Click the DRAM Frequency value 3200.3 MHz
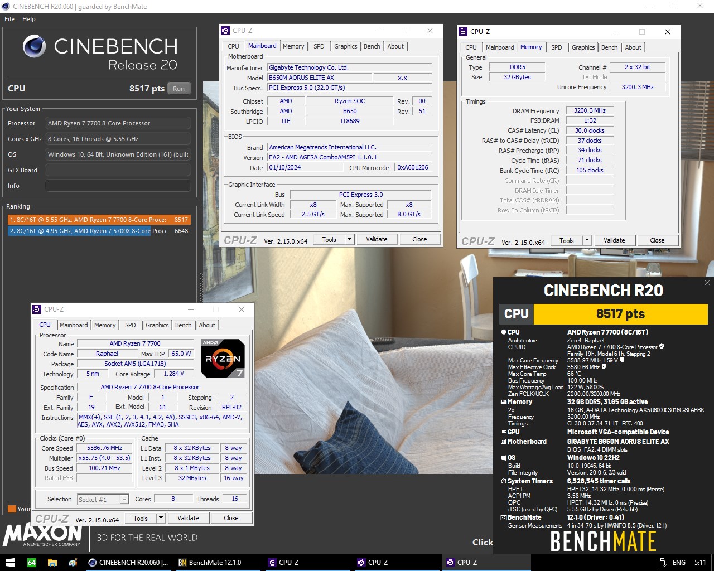 590,110
